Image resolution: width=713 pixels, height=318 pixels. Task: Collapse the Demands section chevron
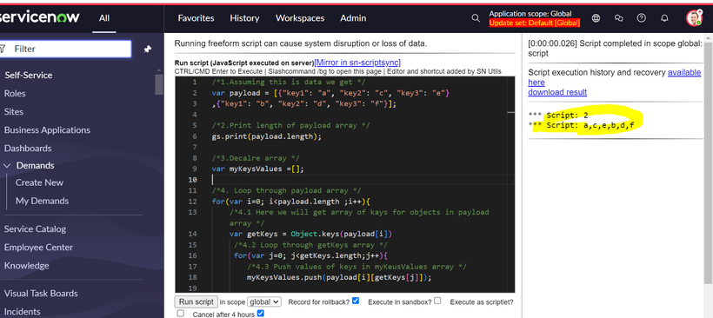click(7, 166)
